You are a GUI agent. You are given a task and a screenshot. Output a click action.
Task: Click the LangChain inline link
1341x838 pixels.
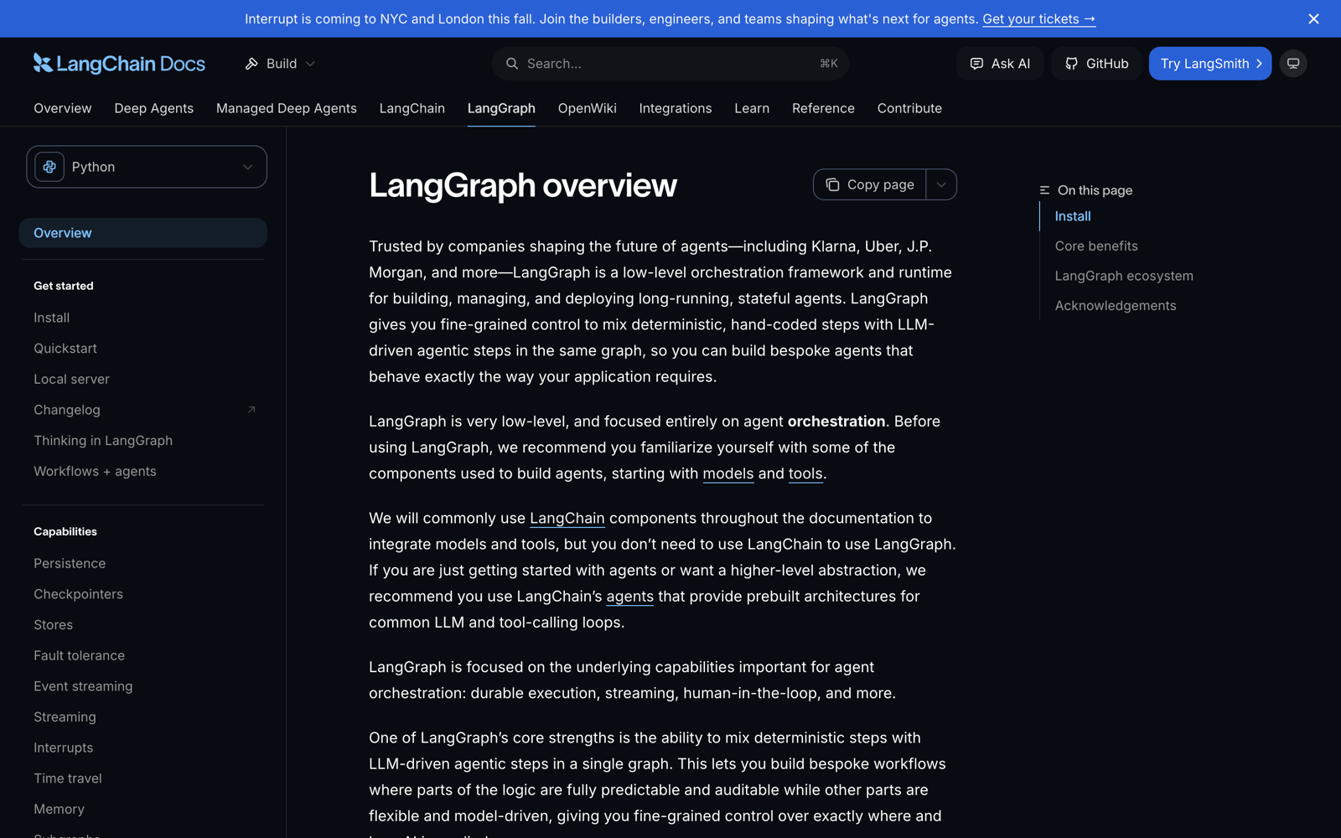[567, 518]
